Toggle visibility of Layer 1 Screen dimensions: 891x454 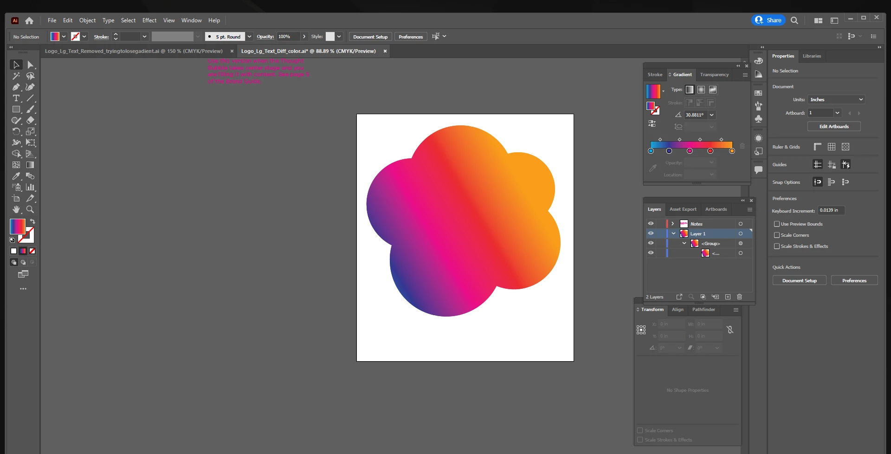point(651,233)
